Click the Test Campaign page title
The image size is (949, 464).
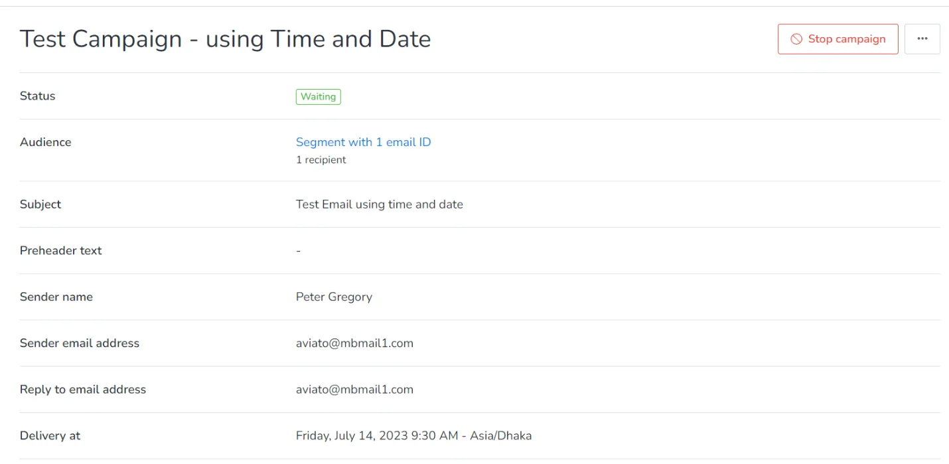tap(225, 39)
